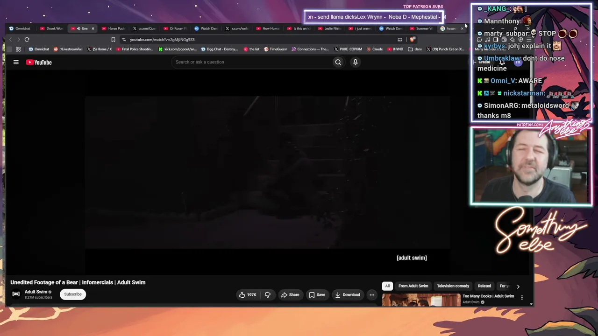Select the From Adult Swim chip
The image size is (598, 336).
coord(413,286)
